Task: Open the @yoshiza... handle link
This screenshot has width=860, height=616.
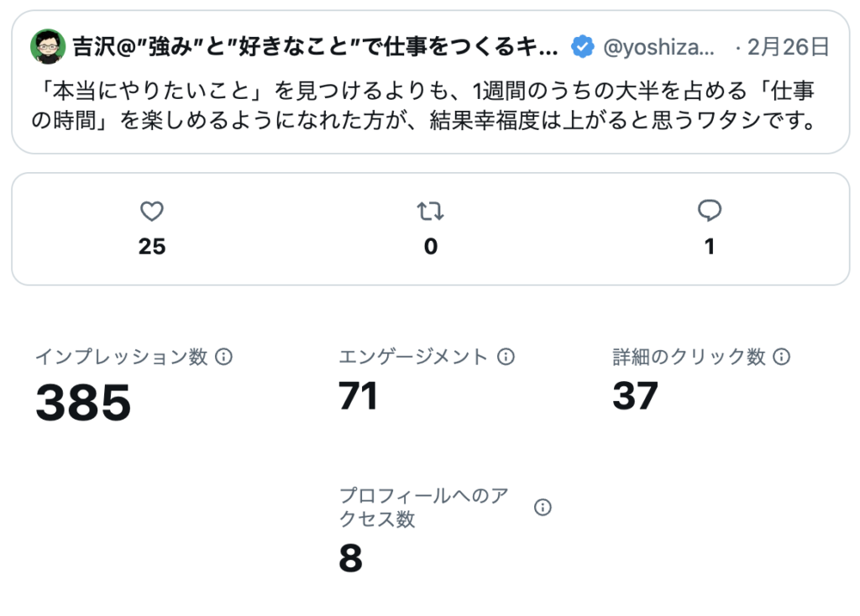Action: coord(660,47)
